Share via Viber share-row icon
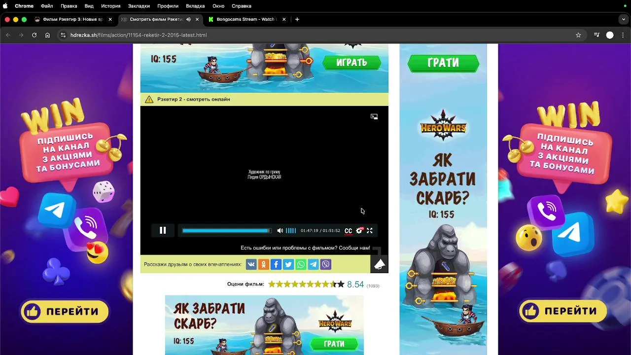Screen dimensions: 631x355 (326, 264)
